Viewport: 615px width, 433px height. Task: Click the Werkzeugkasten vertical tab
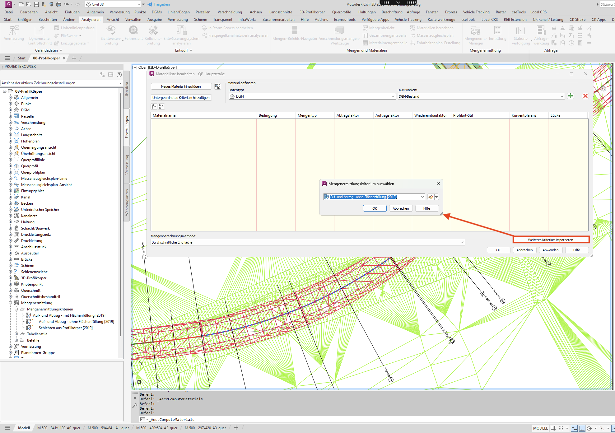[127, 203]
